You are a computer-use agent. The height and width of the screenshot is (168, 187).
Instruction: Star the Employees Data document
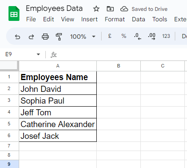coord(96,9)
